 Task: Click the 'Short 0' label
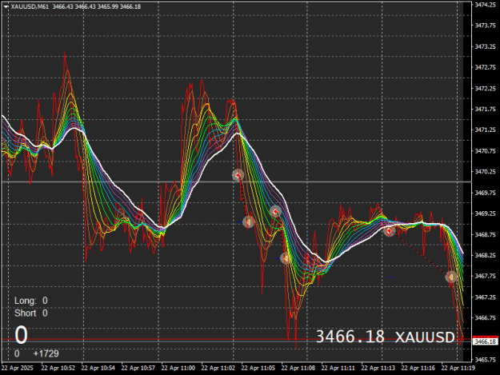click(x=31, y=313)
